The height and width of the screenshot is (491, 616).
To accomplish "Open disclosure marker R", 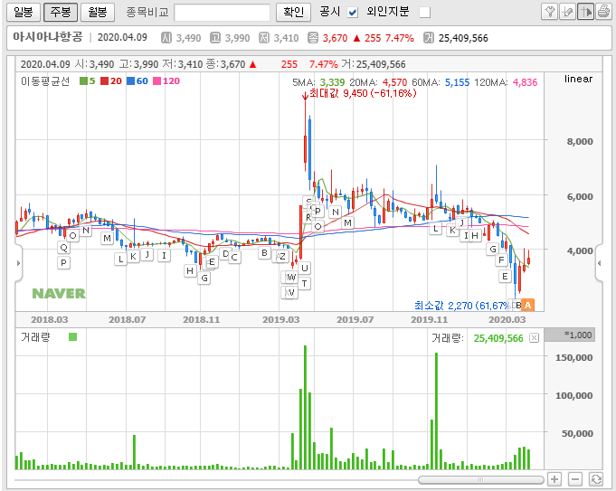I will 308,217.
